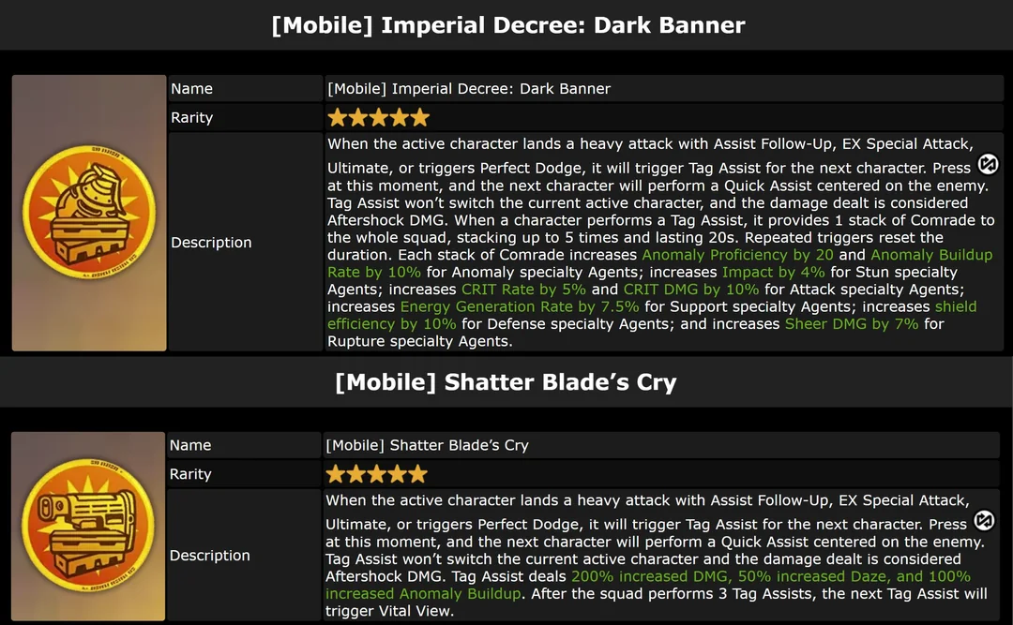
Task: Click the Dark Banner name value cell
Action: point(663,88)
